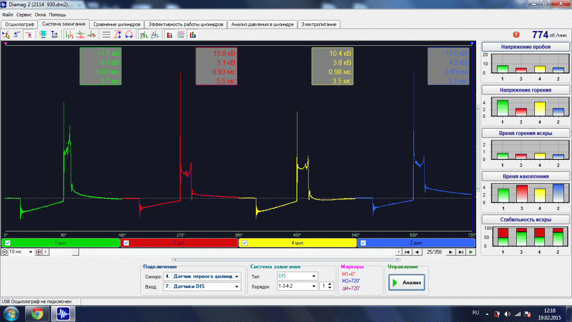
Task: Toggle cylinder 2 blue checkbox
Action: (364, 243)
